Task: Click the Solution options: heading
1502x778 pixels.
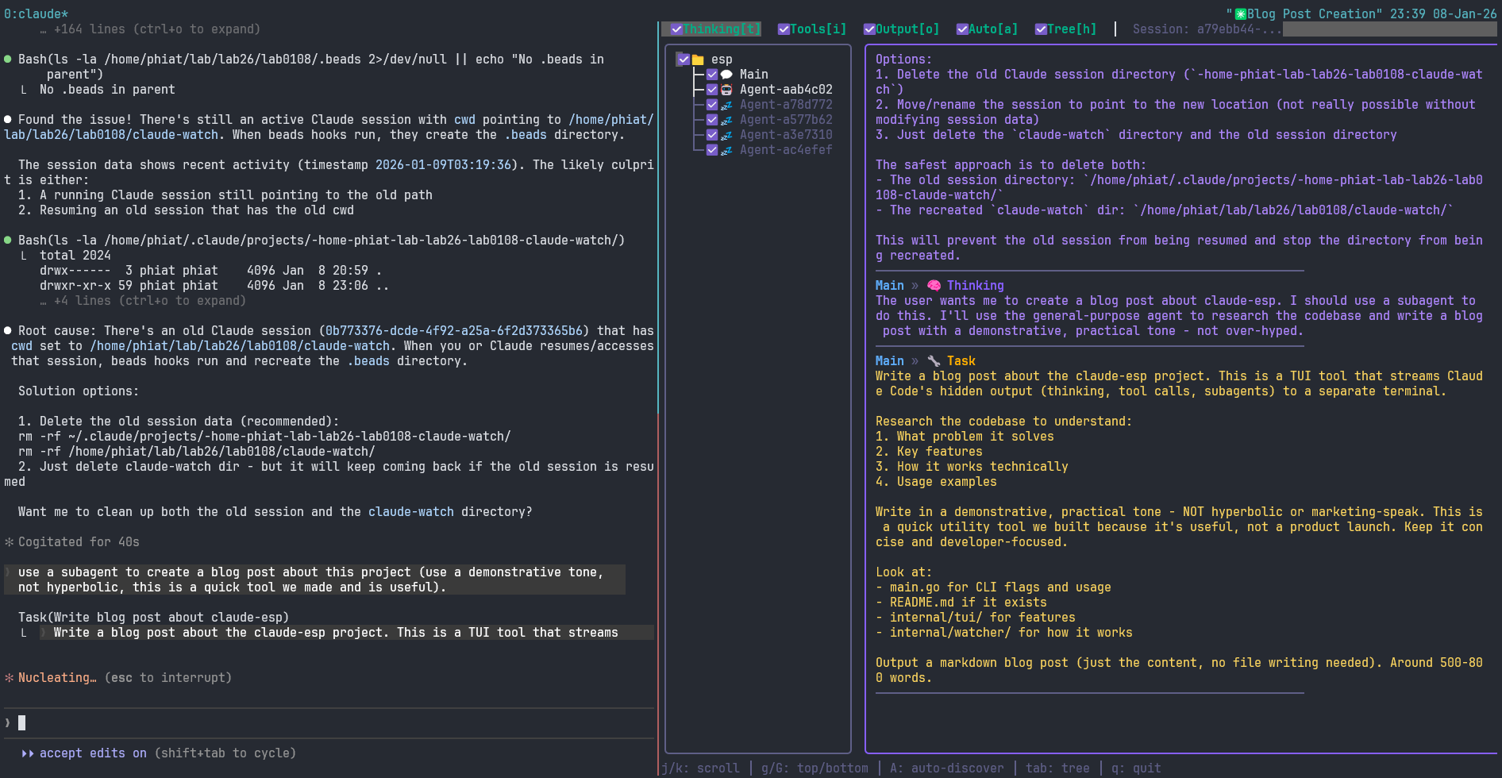Action: [x=79, y=391]
